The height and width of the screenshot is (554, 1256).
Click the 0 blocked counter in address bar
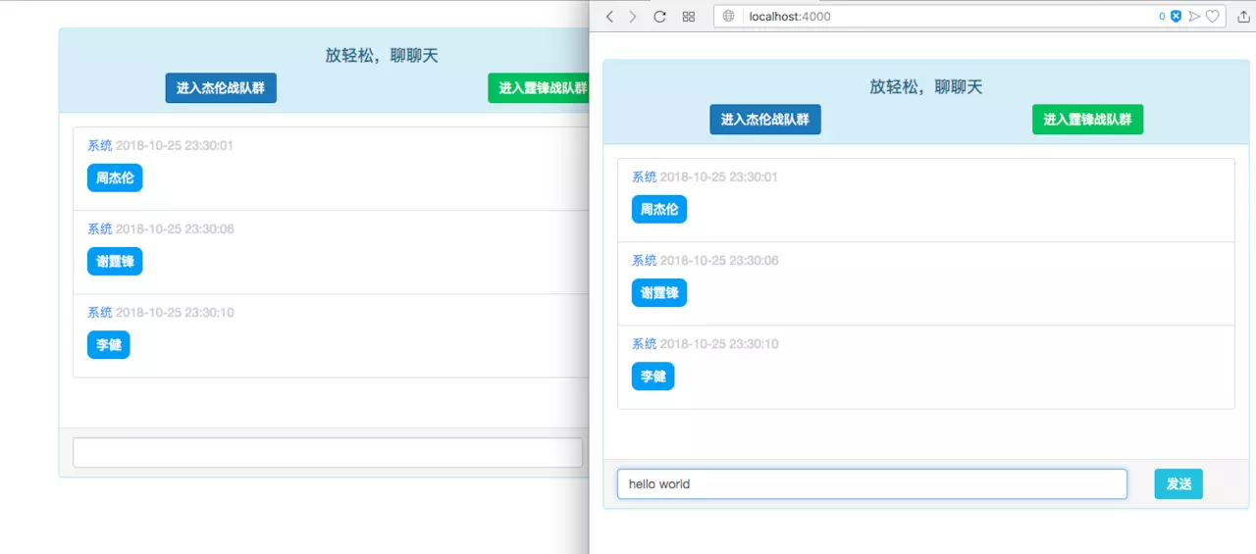coord(1162,17)
